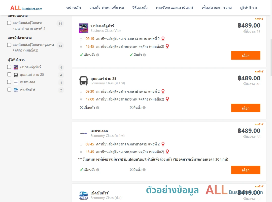Open refund info icon for รุ่งประเสริฐทัวร์ card
Screen dimensions: 272x202
[144, 55]
